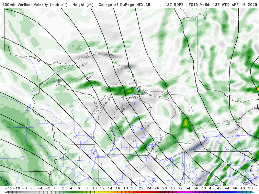Click the '-6' value on color scale
The width and height of the screenshot is (259, 194).
[32, 188]
